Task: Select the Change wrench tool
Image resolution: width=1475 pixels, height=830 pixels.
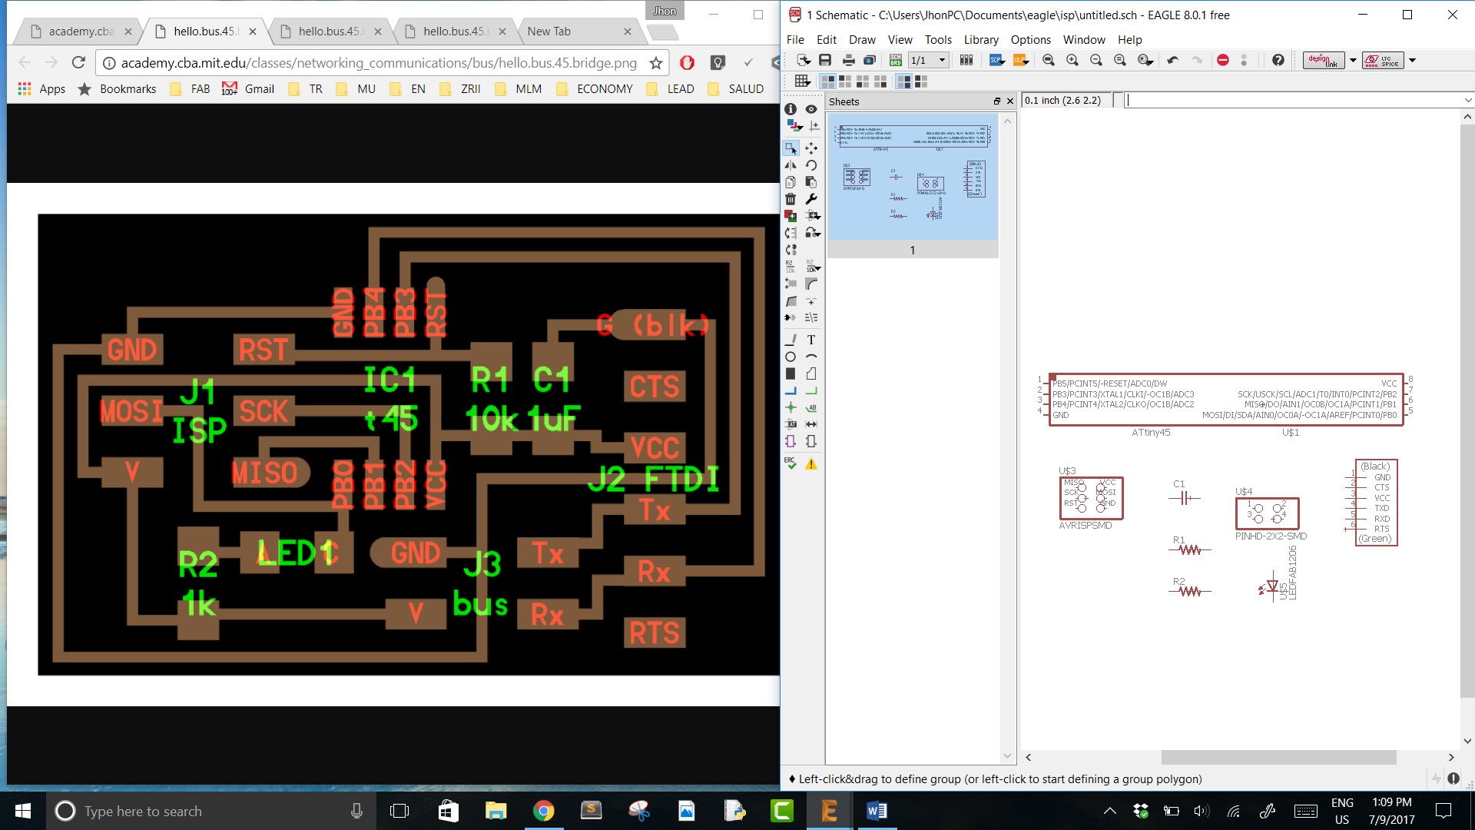Action: pyautogui.click(x=811, y=199)
